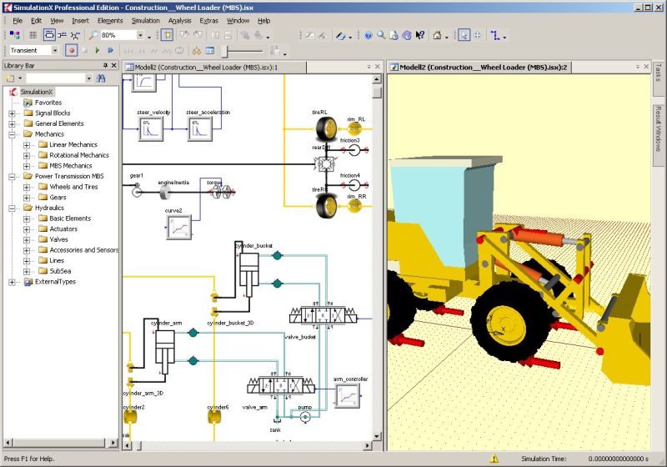Screen dimensions: 667x467
Task: Open the Insert menu
Action: click(80, 20)
